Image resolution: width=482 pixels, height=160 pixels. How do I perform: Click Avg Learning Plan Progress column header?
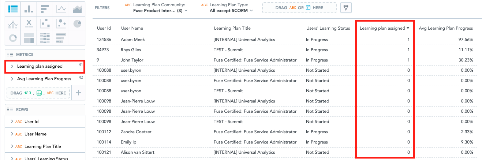[446, 28]
